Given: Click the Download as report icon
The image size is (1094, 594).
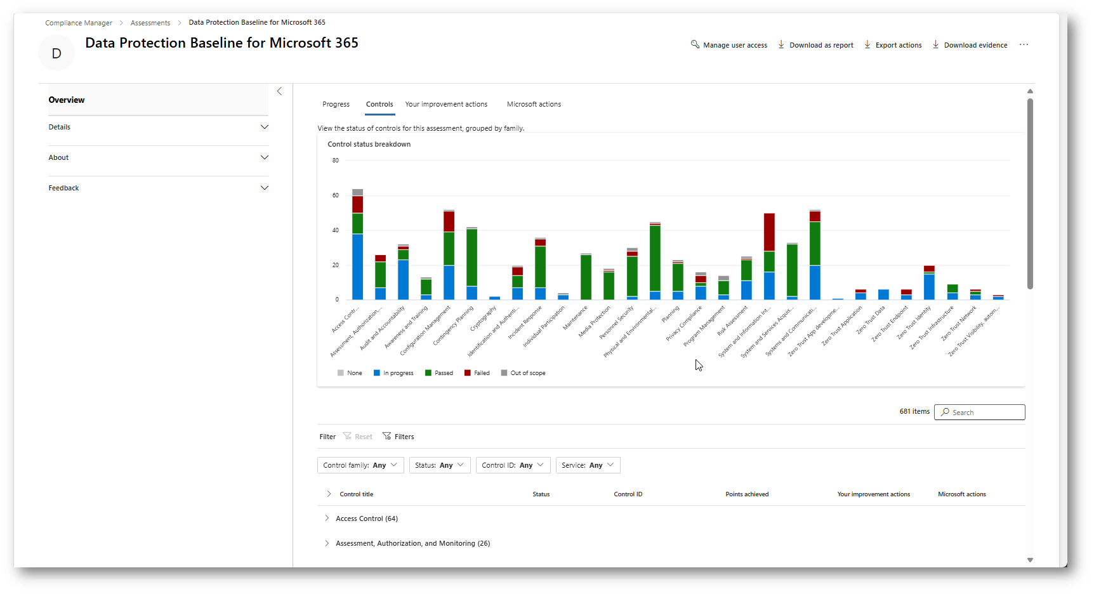Looking at the screenshot, I should 781,44.
